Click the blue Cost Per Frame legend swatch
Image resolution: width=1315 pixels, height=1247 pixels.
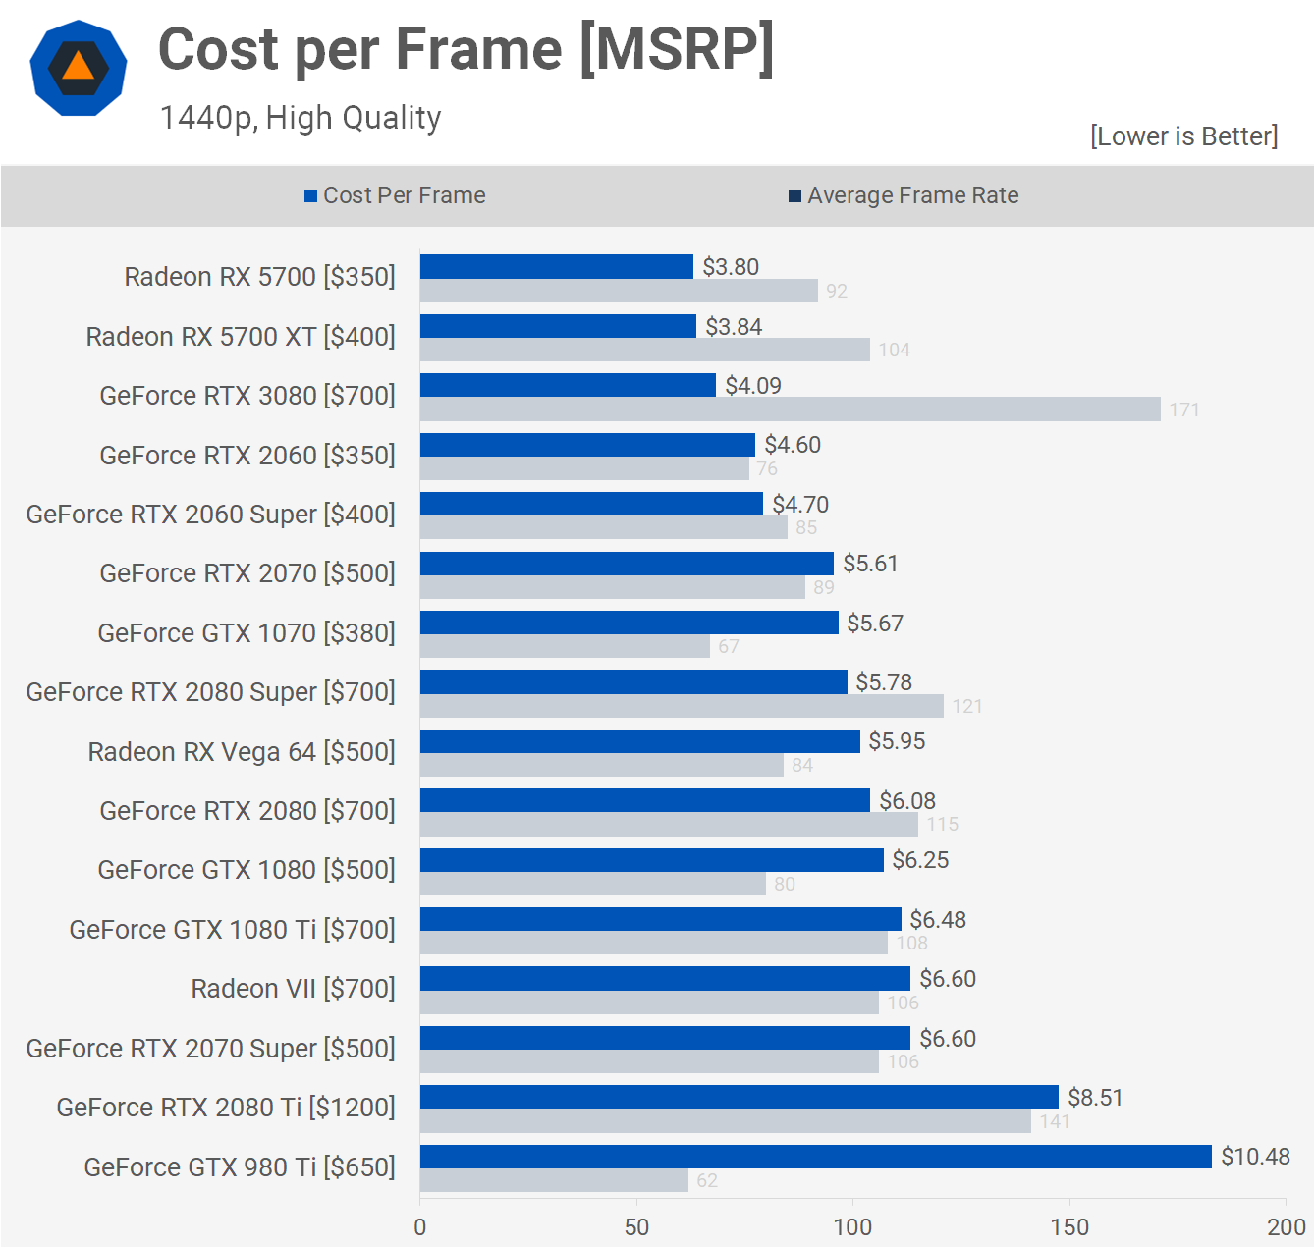tap(310, 196)
